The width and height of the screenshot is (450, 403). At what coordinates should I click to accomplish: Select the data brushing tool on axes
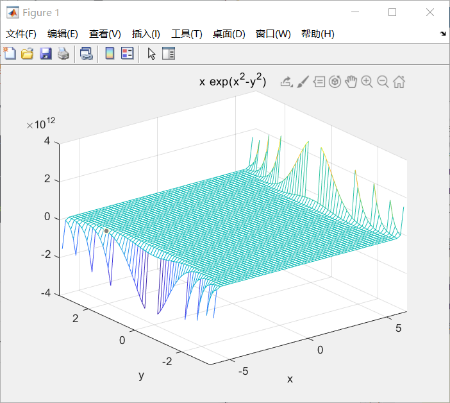303,82
